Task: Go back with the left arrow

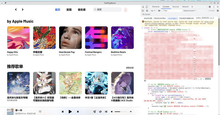Action: coord(16,10)
